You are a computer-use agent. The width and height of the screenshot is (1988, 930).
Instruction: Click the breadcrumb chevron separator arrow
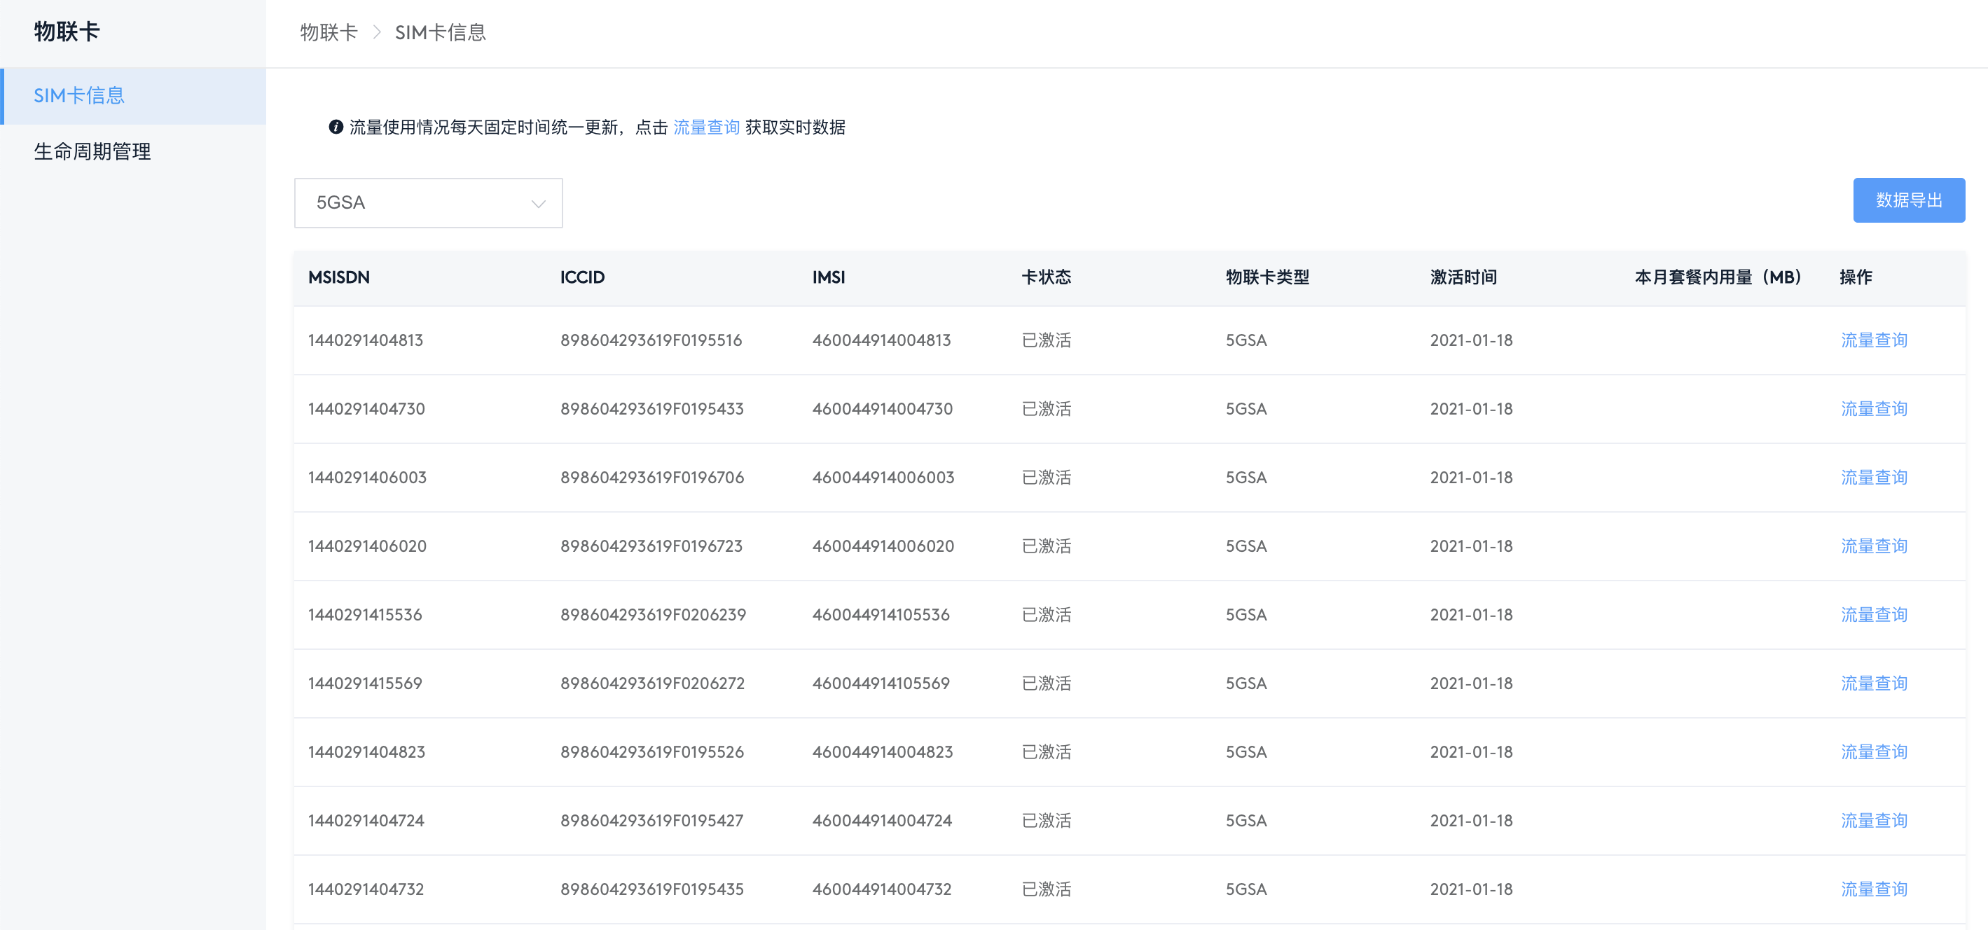pos(377,32)
